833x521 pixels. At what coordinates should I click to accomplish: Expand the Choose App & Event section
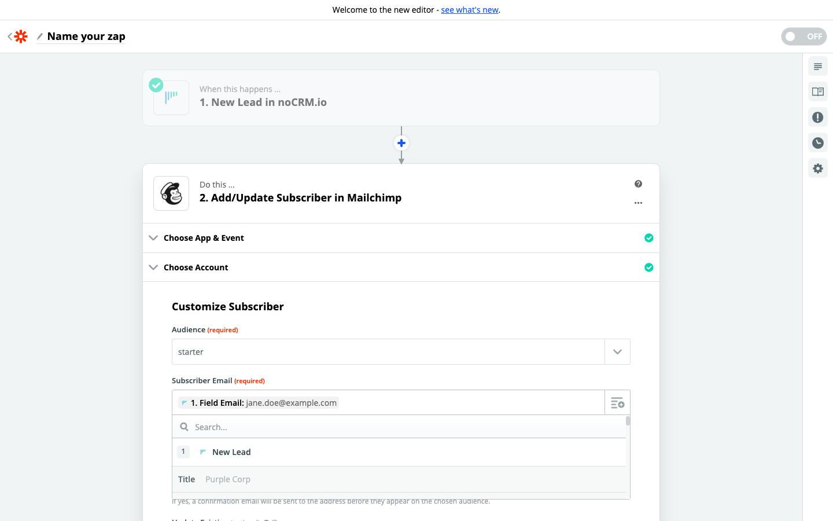tap(204, 238)
